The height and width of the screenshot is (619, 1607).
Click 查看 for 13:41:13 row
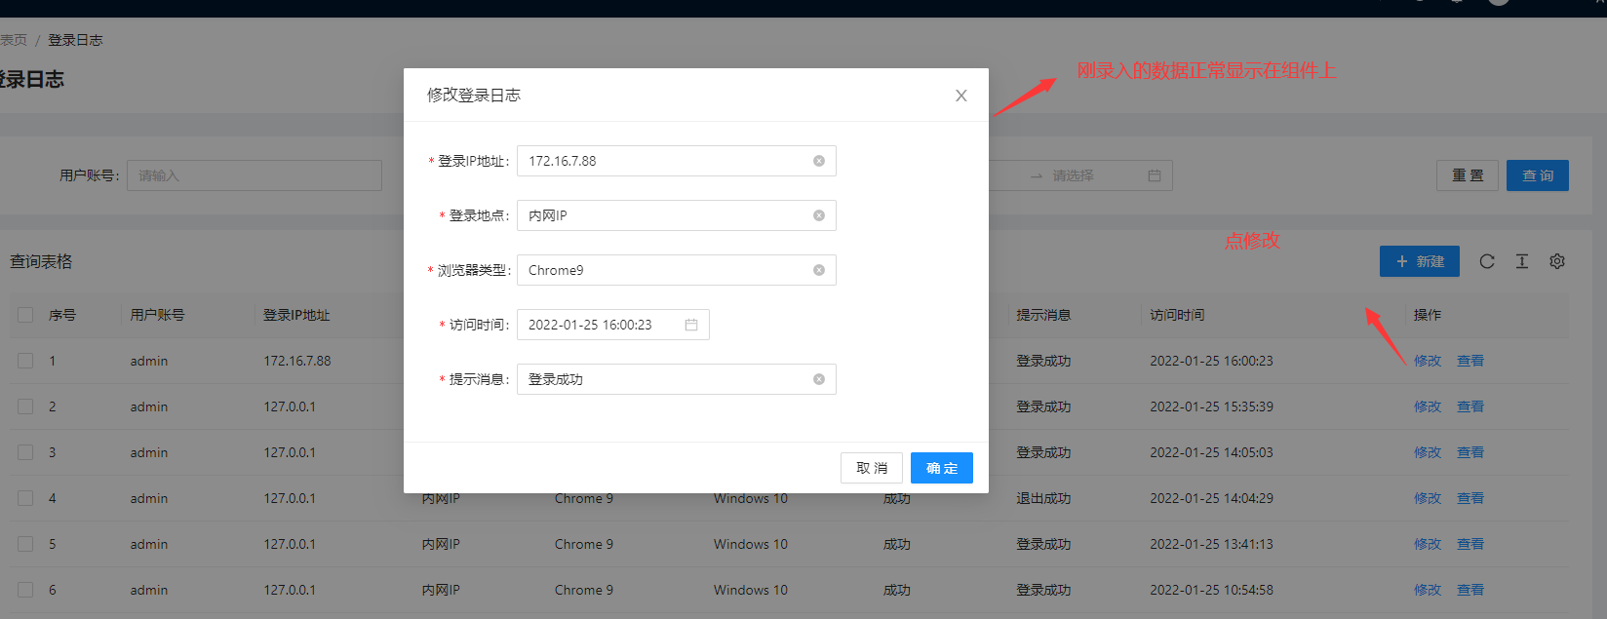[x=1470, y=544]
